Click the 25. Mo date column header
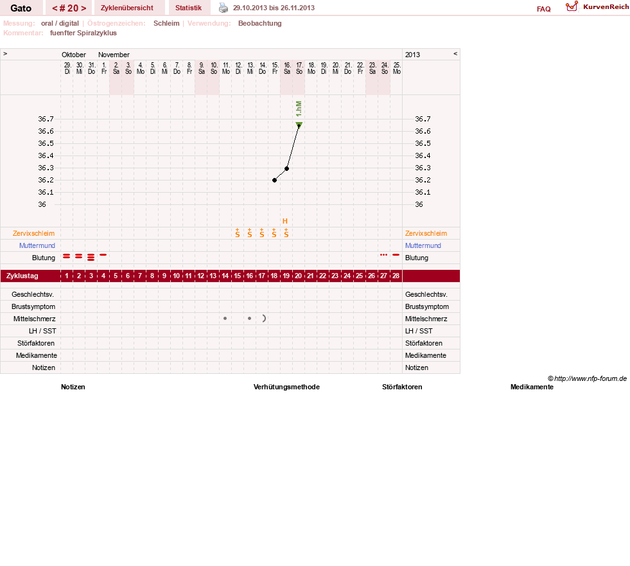 (x=397, y=68)
